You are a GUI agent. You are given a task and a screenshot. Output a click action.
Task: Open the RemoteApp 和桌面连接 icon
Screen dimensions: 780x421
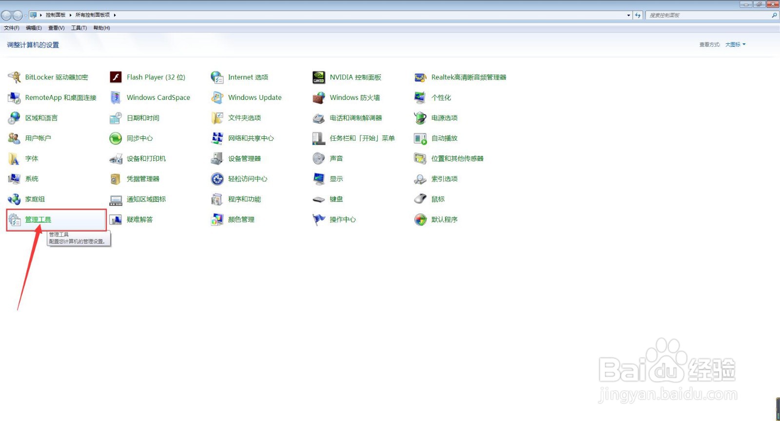(x=14, y=97)
